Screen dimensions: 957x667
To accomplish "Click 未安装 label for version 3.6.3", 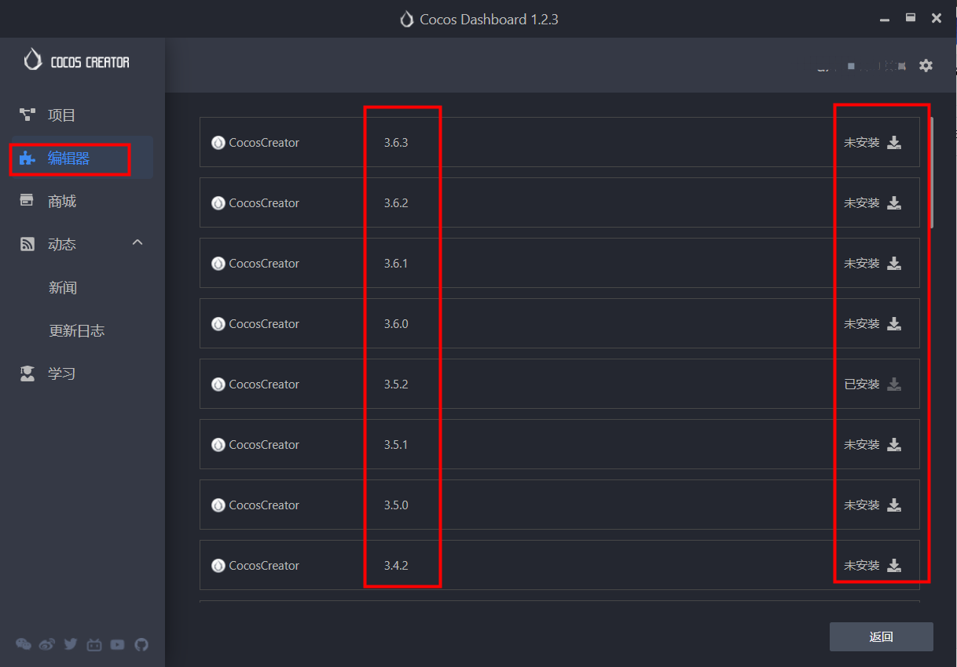I will [862, 143].
